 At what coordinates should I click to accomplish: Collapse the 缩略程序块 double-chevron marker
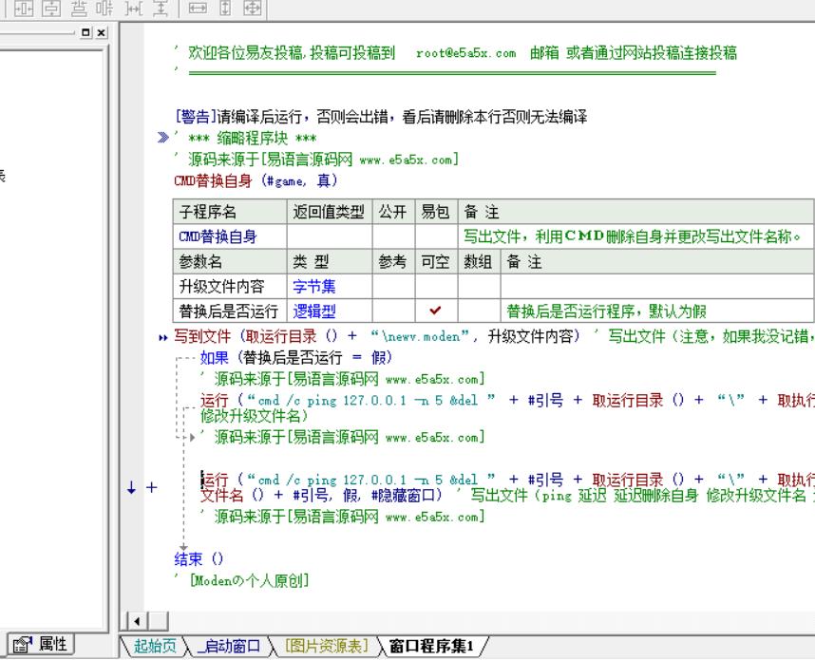(x=163, y=138)
